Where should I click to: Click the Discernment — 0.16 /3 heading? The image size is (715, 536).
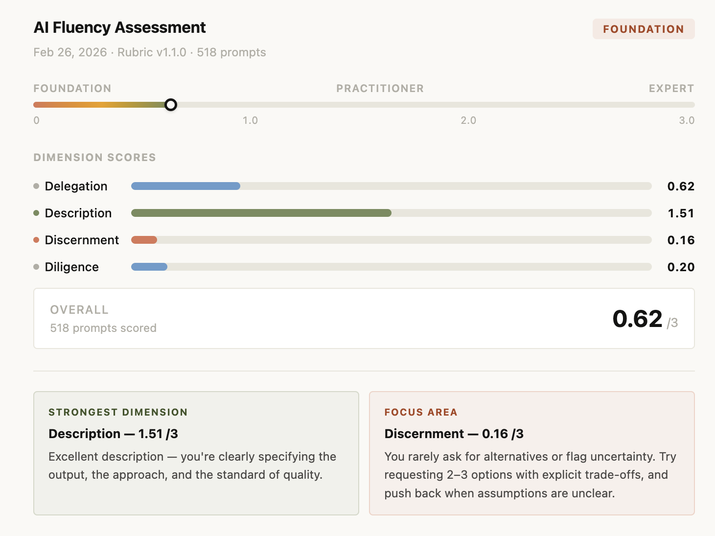(x=454, y=434)
